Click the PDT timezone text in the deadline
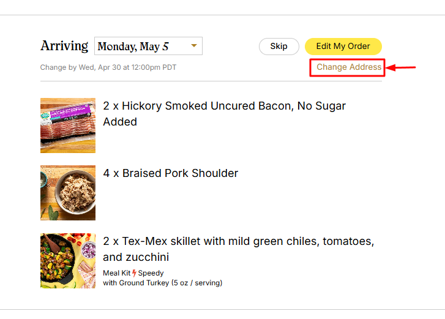445x319 pixels. coord(169,67)
